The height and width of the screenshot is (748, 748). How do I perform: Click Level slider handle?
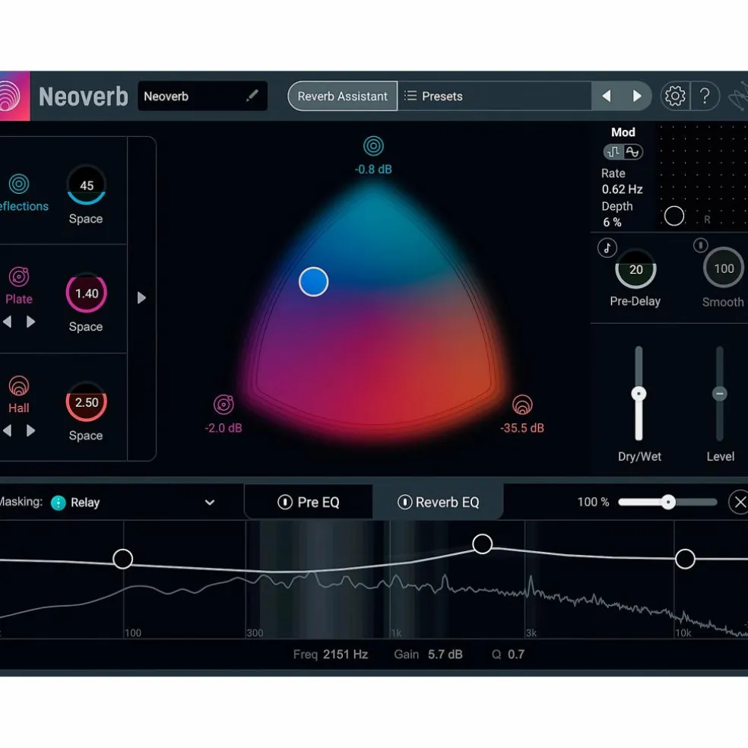719,394
